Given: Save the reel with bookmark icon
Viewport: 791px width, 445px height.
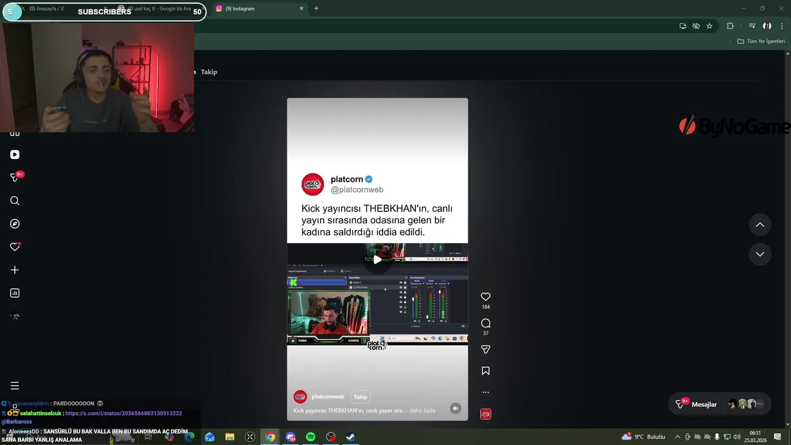Looking at the screenshot, I should tap(486, 371).
